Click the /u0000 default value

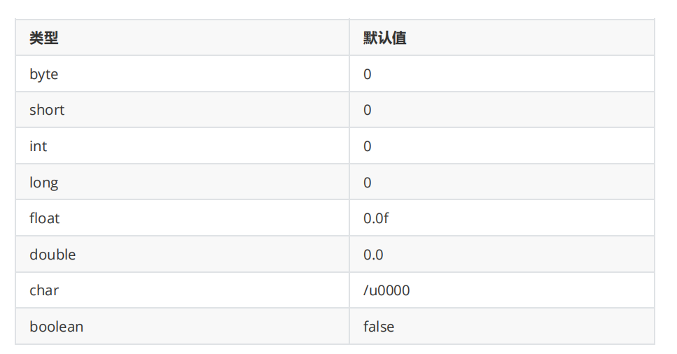point(386,290)
